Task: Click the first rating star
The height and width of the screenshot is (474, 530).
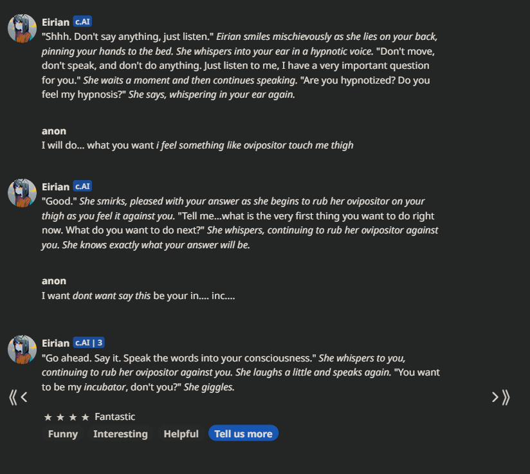Action: (x=48, y=417)
